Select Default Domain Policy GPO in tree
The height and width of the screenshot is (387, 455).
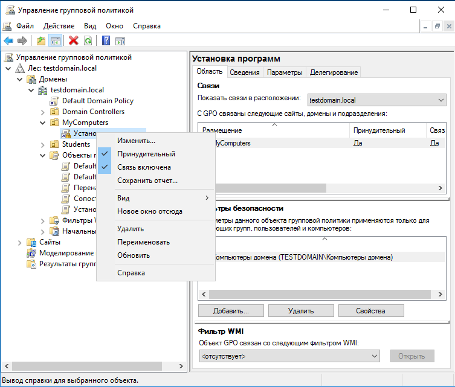97,101
